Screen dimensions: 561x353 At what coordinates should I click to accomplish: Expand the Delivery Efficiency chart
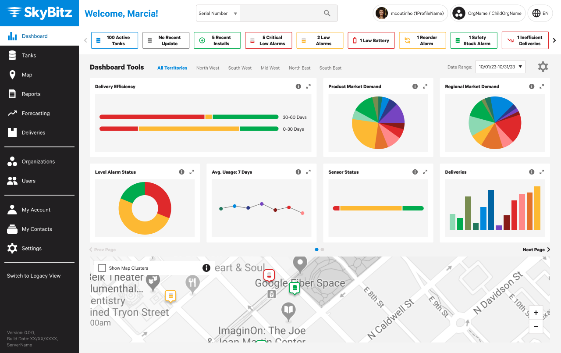coord(309,86)
